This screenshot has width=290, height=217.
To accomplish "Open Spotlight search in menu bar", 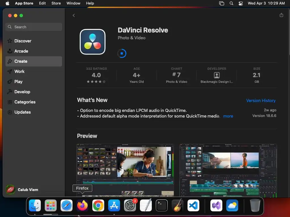I will [x=231, y=3].
